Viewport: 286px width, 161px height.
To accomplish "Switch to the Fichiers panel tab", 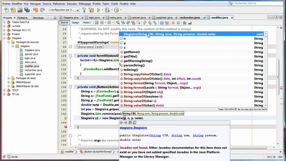I will 22,18.
